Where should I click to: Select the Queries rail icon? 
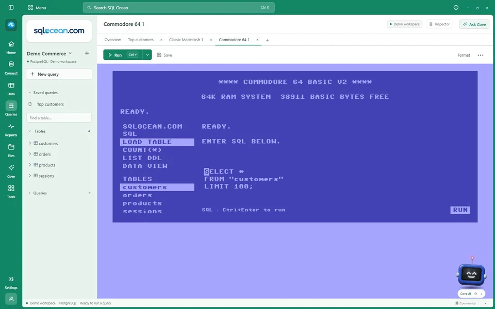(x=11, y=109)
